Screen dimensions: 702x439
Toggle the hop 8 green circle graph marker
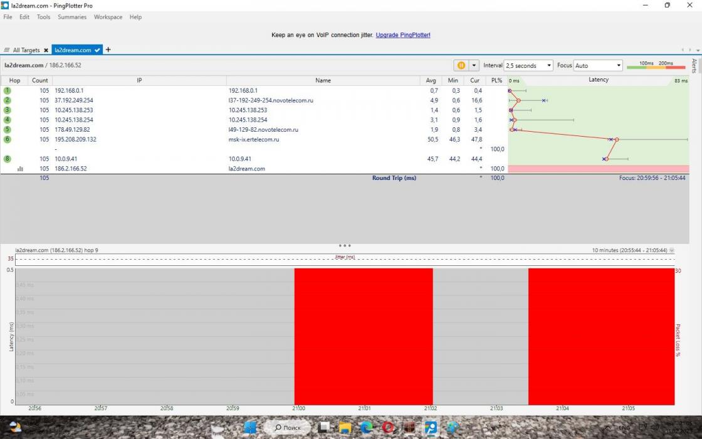8,159
